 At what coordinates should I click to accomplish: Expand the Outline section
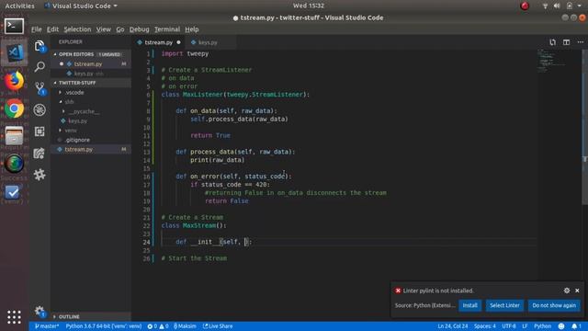pos(91,316)
